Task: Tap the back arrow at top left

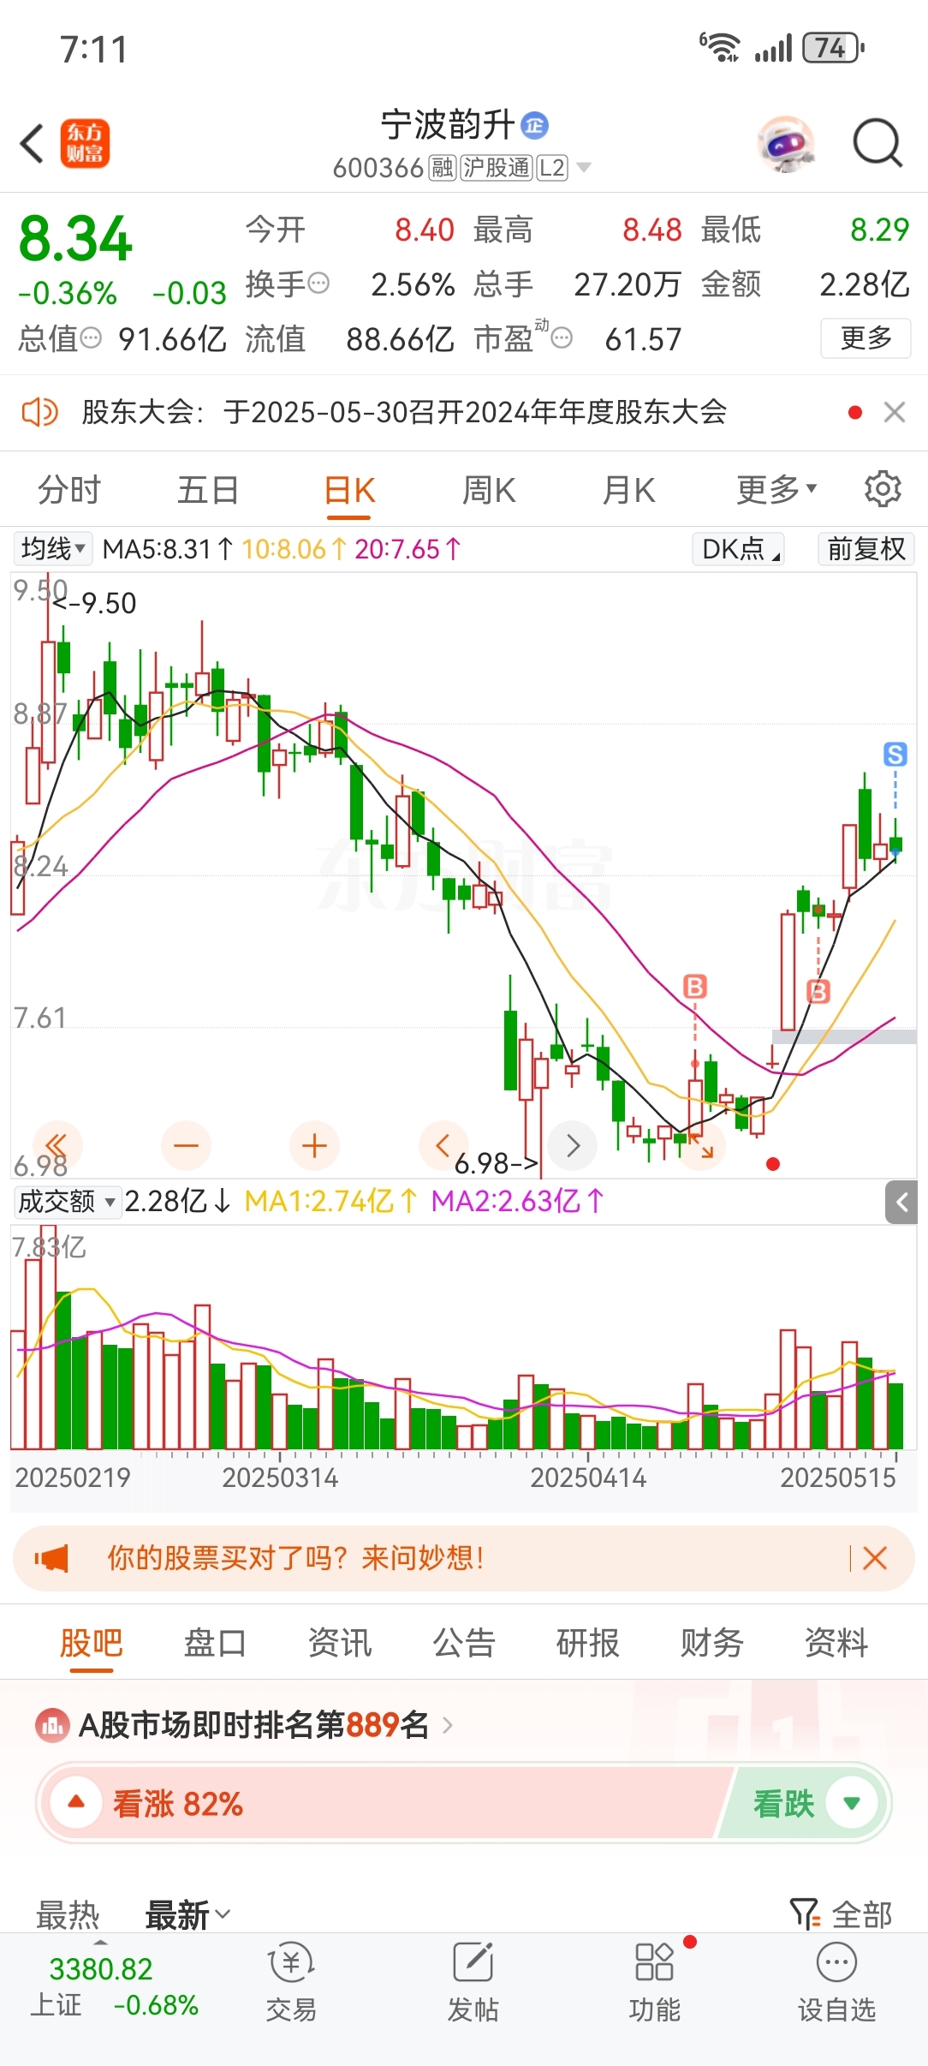Action: pos(32,143)
